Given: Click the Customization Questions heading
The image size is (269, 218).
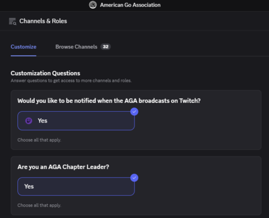Looking at the screenshot, I should click(45, 73).
